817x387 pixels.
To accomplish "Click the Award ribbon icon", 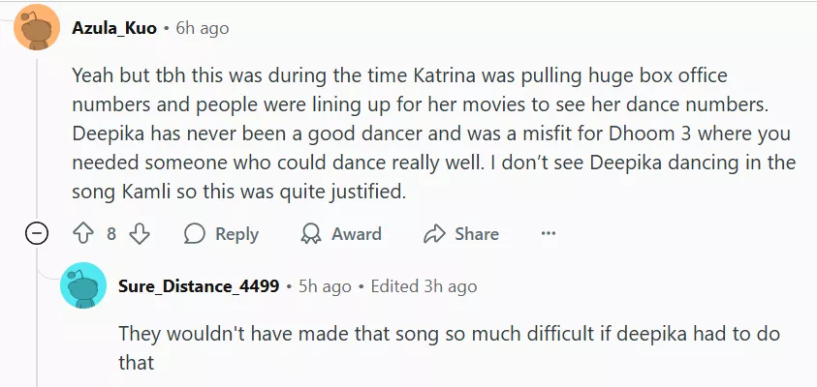I will coord(311,234).
